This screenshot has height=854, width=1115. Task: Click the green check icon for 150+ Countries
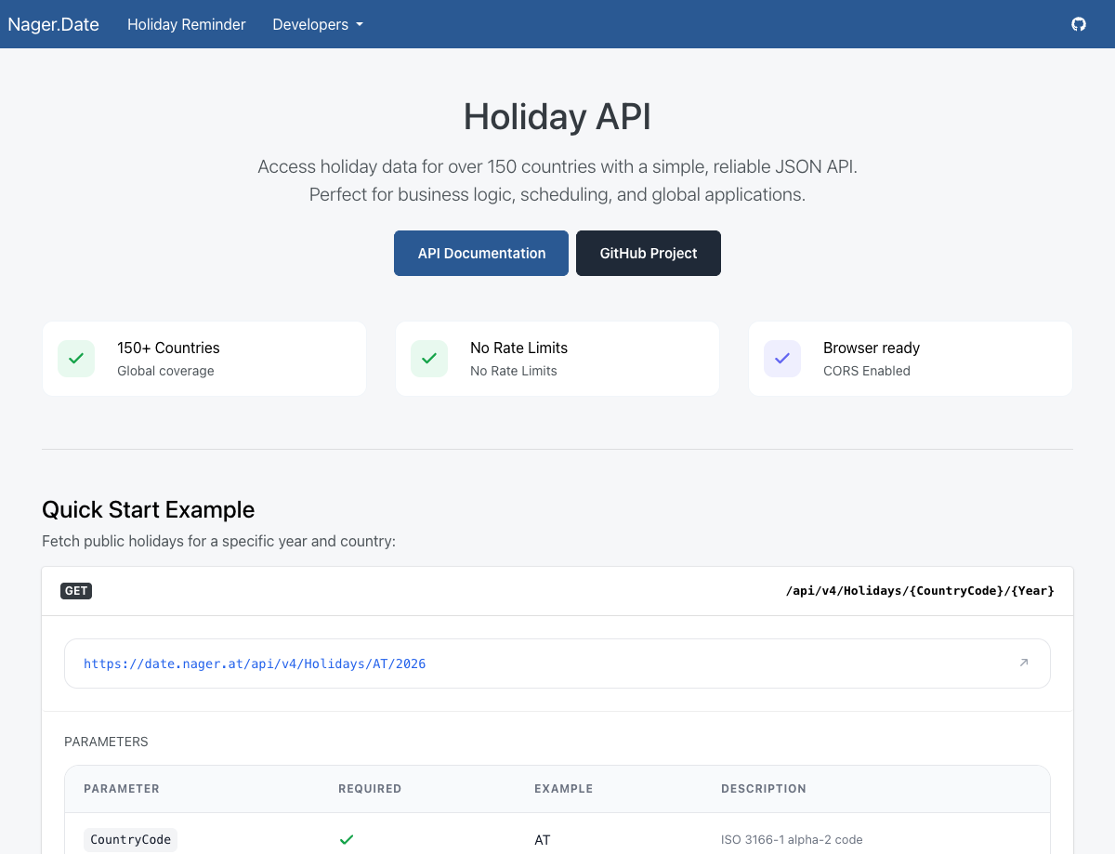pyautogui.click(x=76, y=359)
